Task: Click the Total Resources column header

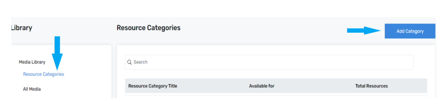Action: point(372,86)
